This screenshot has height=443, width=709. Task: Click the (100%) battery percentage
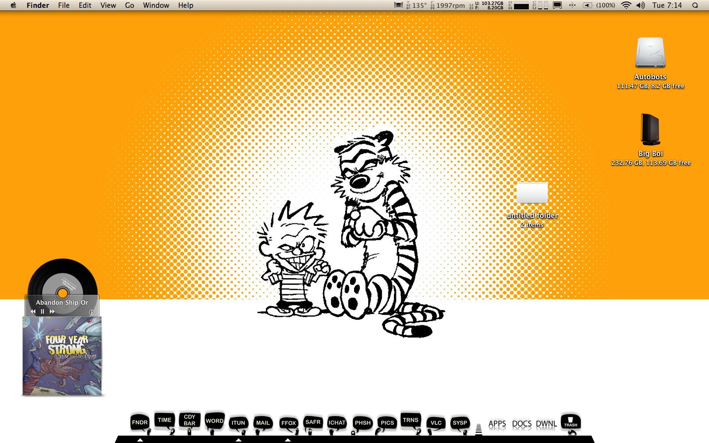tap(606, 5)
